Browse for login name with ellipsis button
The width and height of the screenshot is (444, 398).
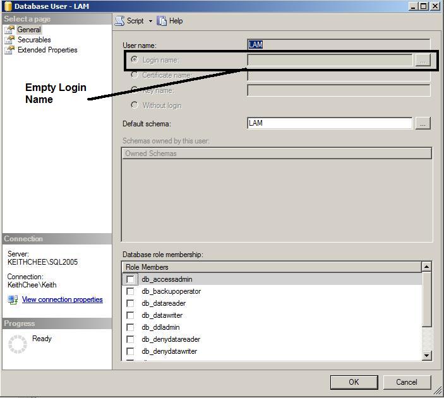(423, 60)
